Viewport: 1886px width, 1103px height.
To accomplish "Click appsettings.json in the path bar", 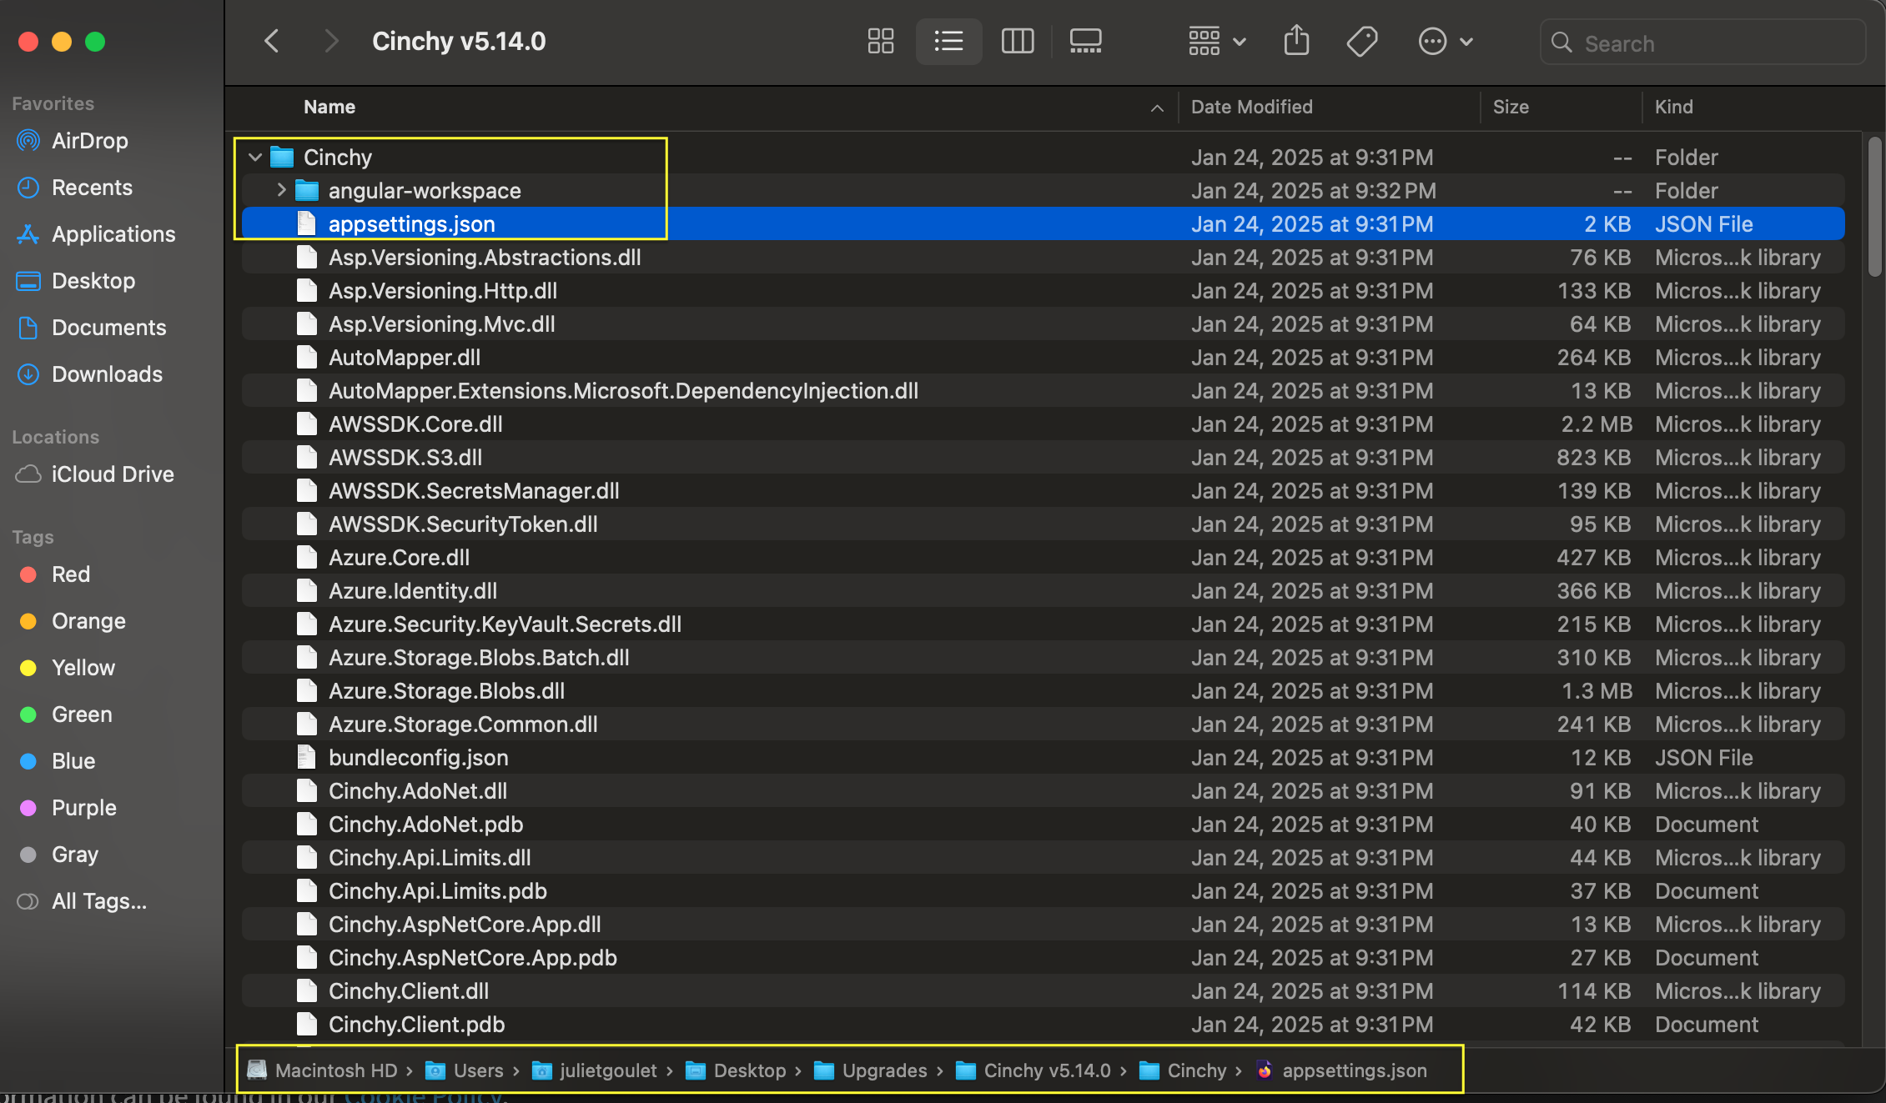I will [1340, 1070].
